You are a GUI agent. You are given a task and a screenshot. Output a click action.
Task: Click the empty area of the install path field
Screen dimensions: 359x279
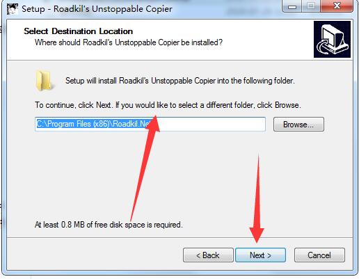click(211, 124)
